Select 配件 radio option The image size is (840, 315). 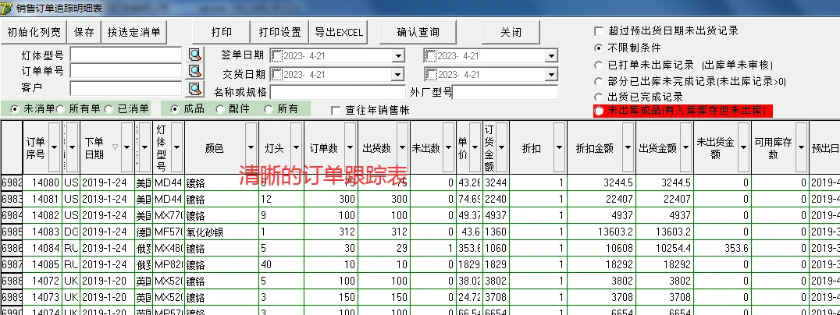[220, 108]
